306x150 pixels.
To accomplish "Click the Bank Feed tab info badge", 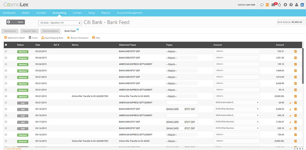I will [x=77, y=29].
